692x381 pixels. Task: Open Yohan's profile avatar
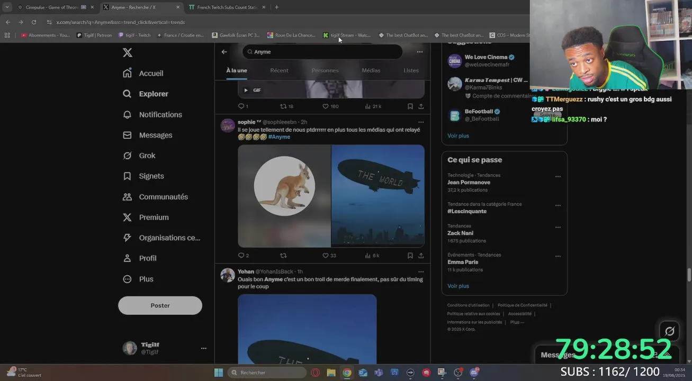(x=228, y=275)
